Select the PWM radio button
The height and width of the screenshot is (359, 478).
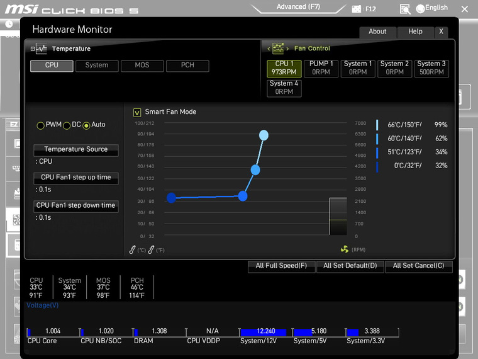click(40, 125)
